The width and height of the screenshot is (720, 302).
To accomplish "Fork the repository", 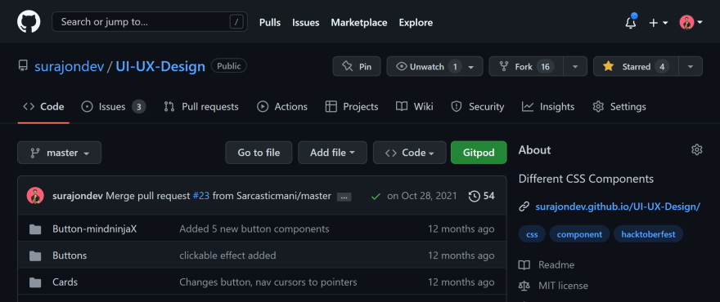I will pos(526,66).
